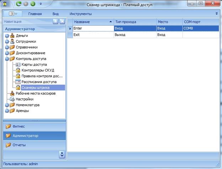The image size is (222, 169).
Task: Click the green refresh icon in title bar
Action: pos(18,4)
